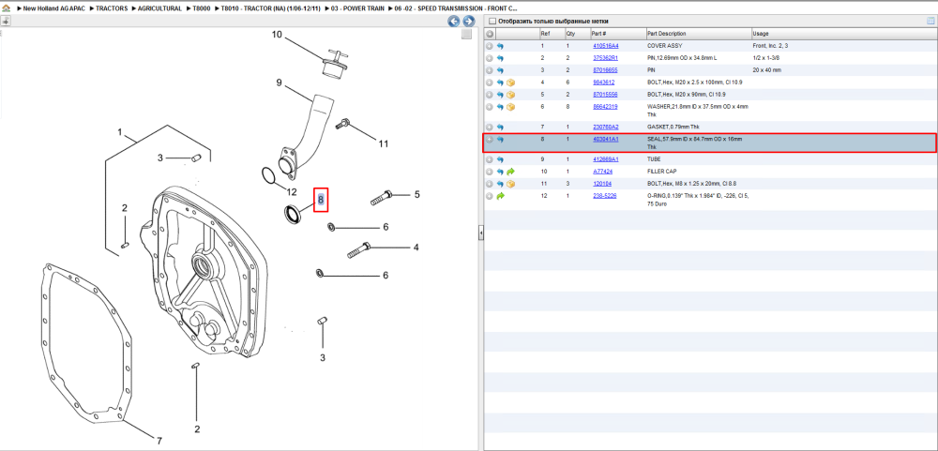Open the 06-02 SPEED TRANSMISSION breadcrumb

tap(456, 9)
